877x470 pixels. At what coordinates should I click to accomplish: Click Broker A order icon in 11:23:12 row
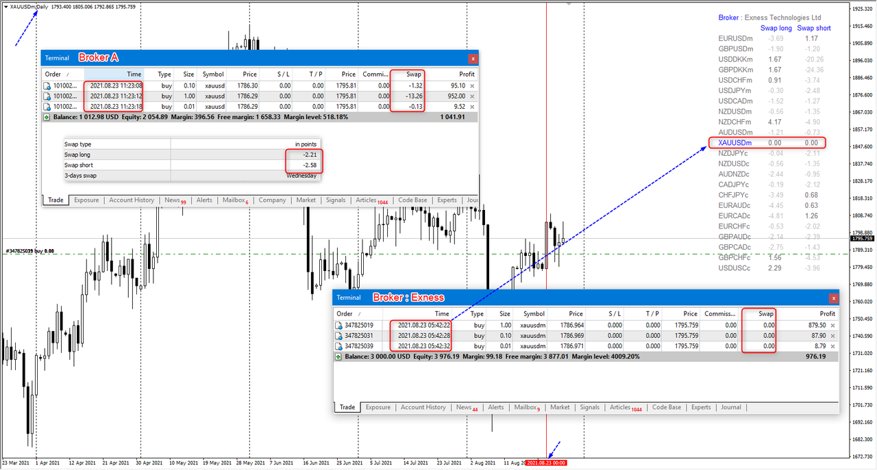pos(47,96)
